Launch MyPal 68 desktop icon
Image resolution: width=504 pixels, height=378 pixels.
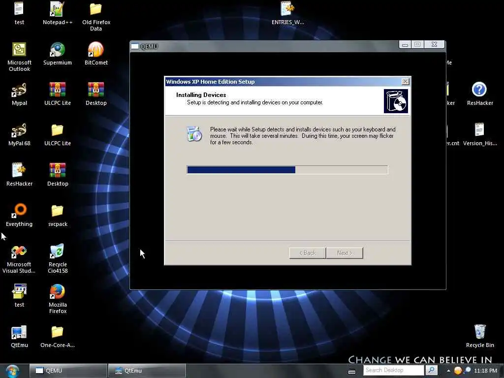pyautogui.click(x=19, y=130)
